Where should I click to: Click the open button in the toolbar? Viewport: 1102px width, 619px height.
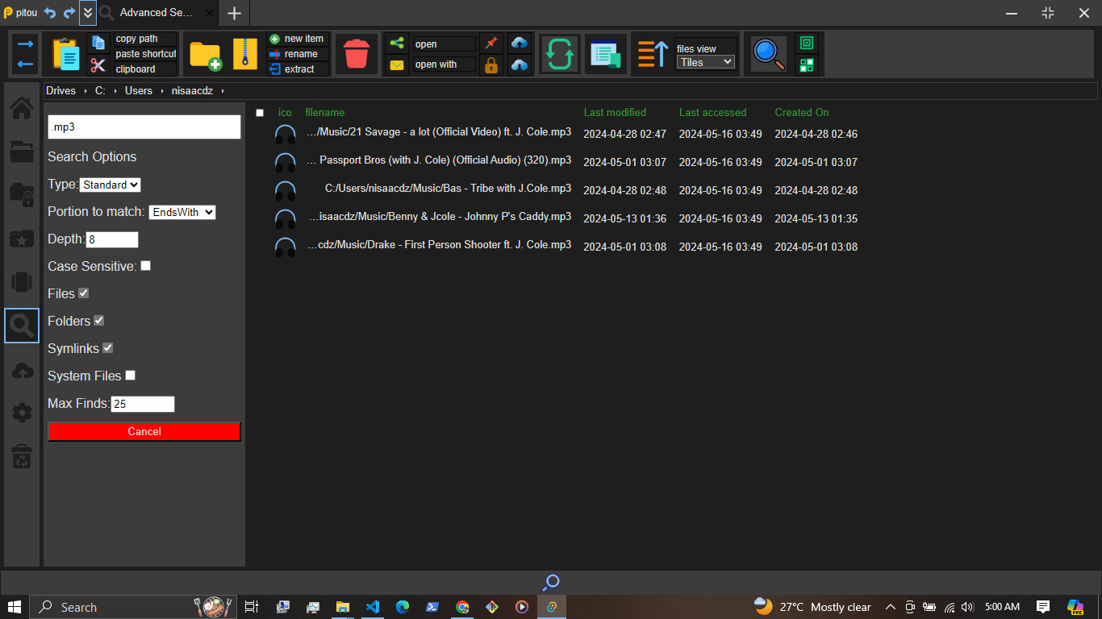[444, 44]
